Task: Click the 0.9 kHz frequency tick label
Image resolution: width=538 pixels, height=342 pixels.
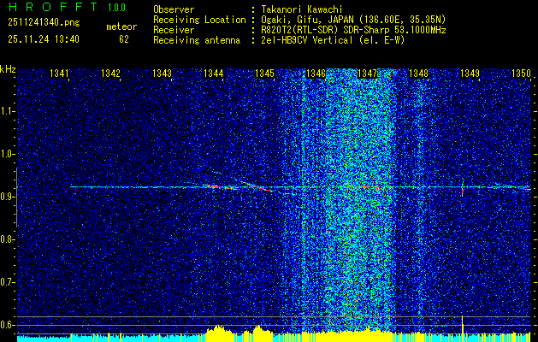Action: pyautogui.click(x=8, y=197)
